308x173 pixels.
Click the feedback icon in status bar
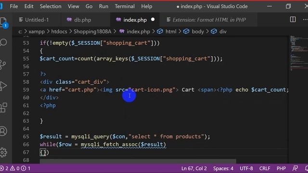(295, 168)
